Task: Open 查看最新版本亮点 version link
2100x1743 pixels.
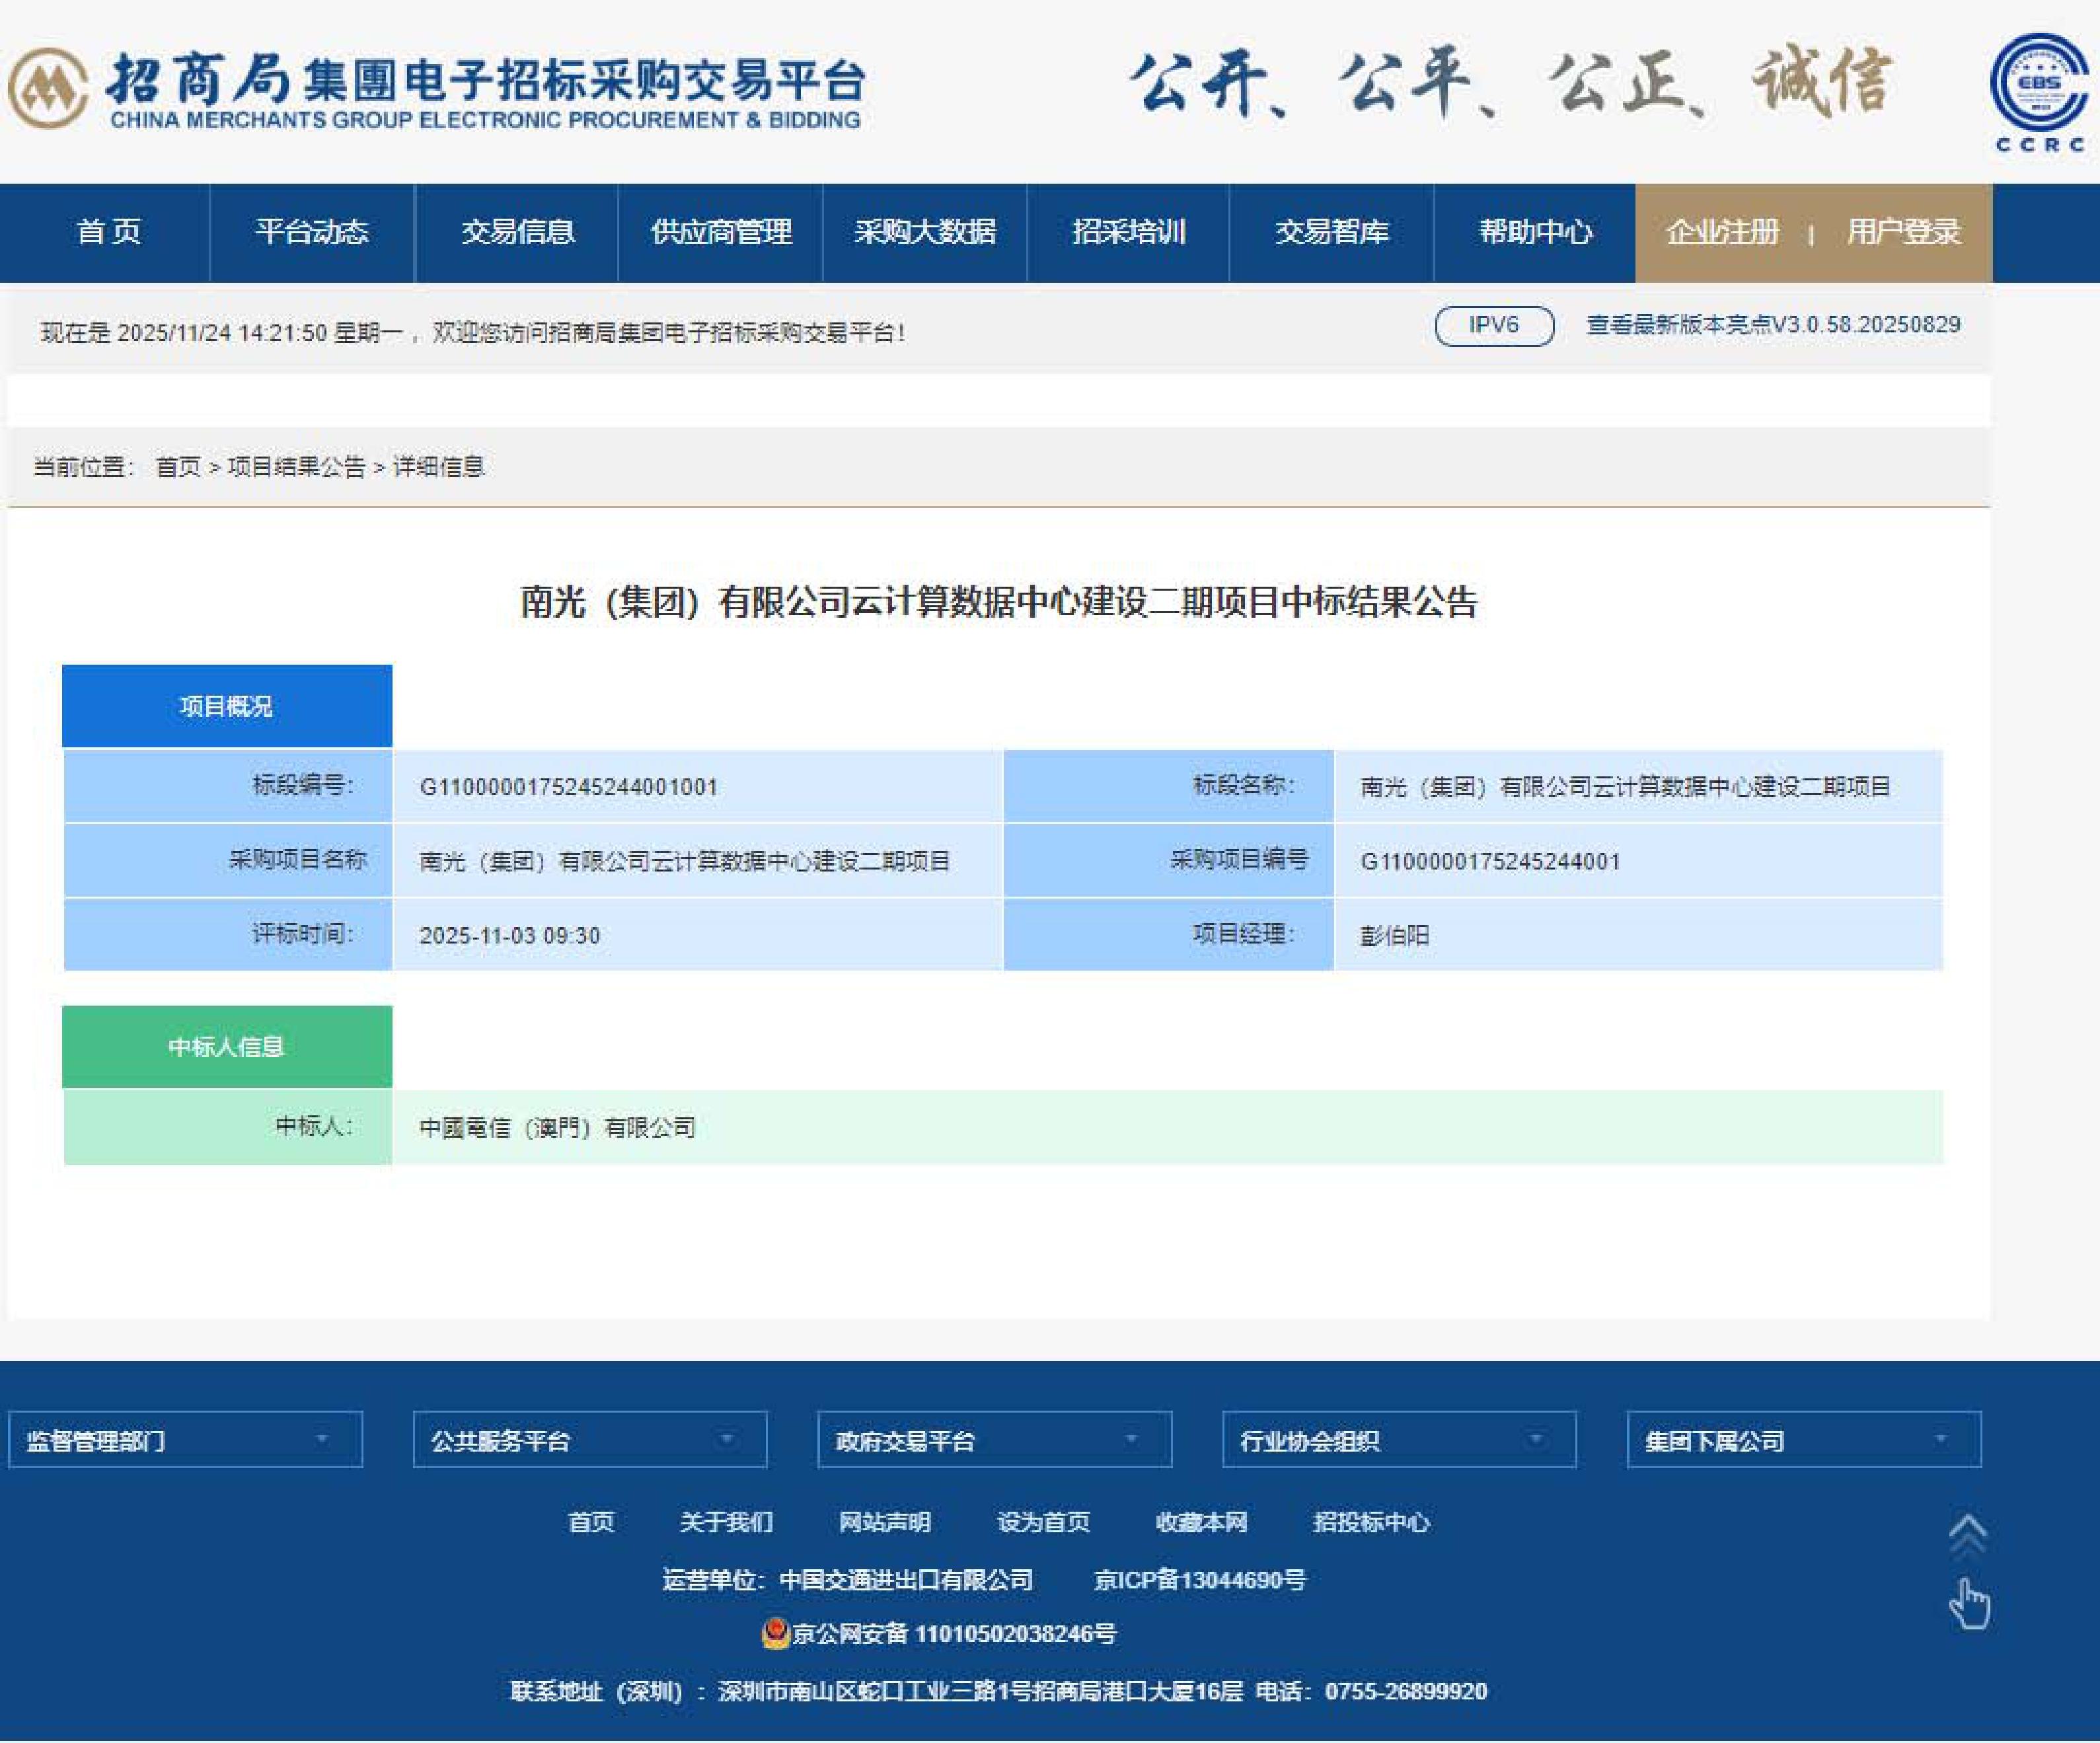Action: coord(1773,325)
